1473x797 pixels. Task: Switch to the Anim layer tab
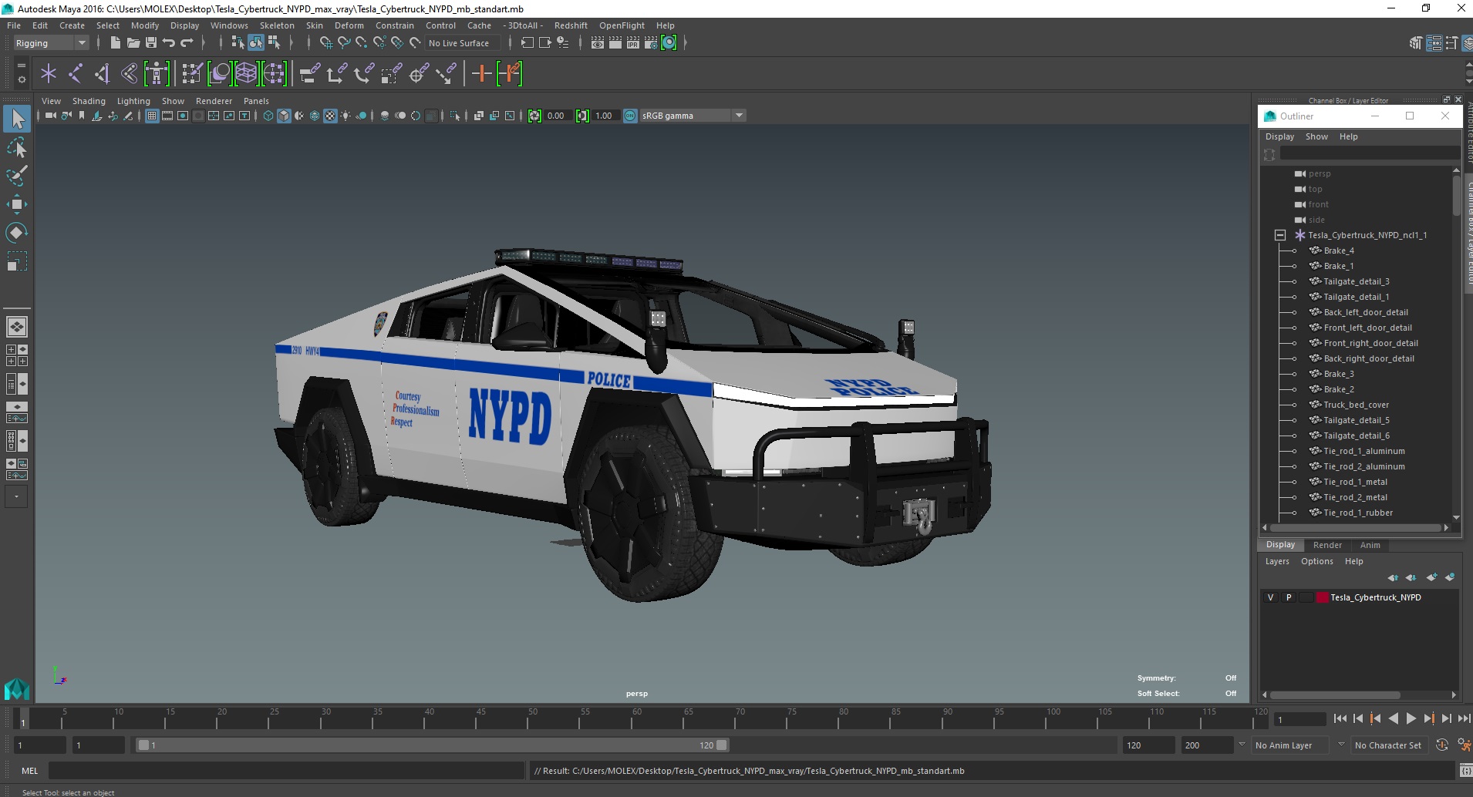pyautogui.click(x=1370, y=545)
